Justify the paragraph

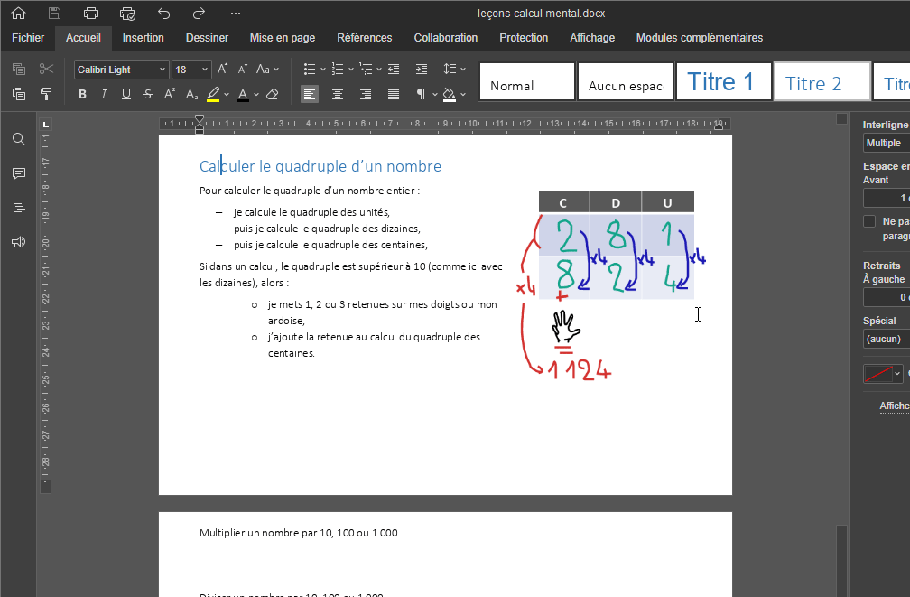click(394, 94)
